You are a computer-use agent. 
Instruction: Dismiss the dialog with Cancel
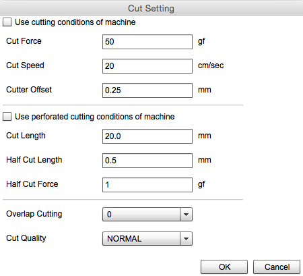[x=277, y=267]
